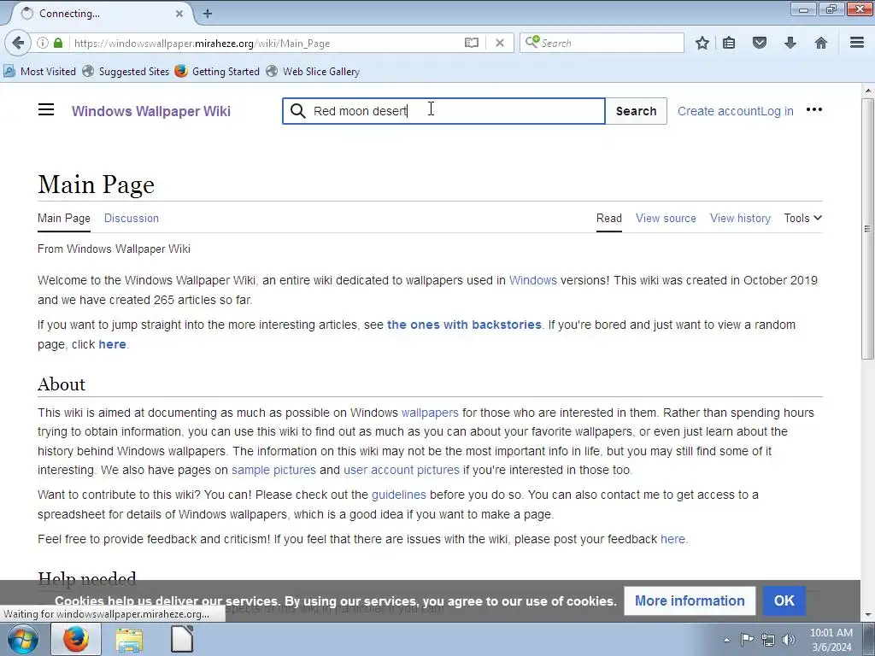Click Windows Start button

coord(23,639)
